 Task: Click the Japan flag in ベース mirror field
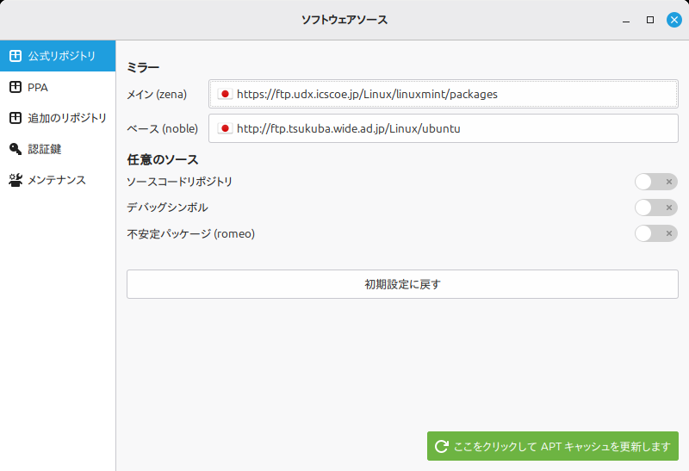(x=225, y=128)
